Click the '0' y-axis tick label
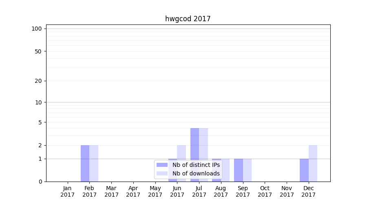 [x=40, y=182]
